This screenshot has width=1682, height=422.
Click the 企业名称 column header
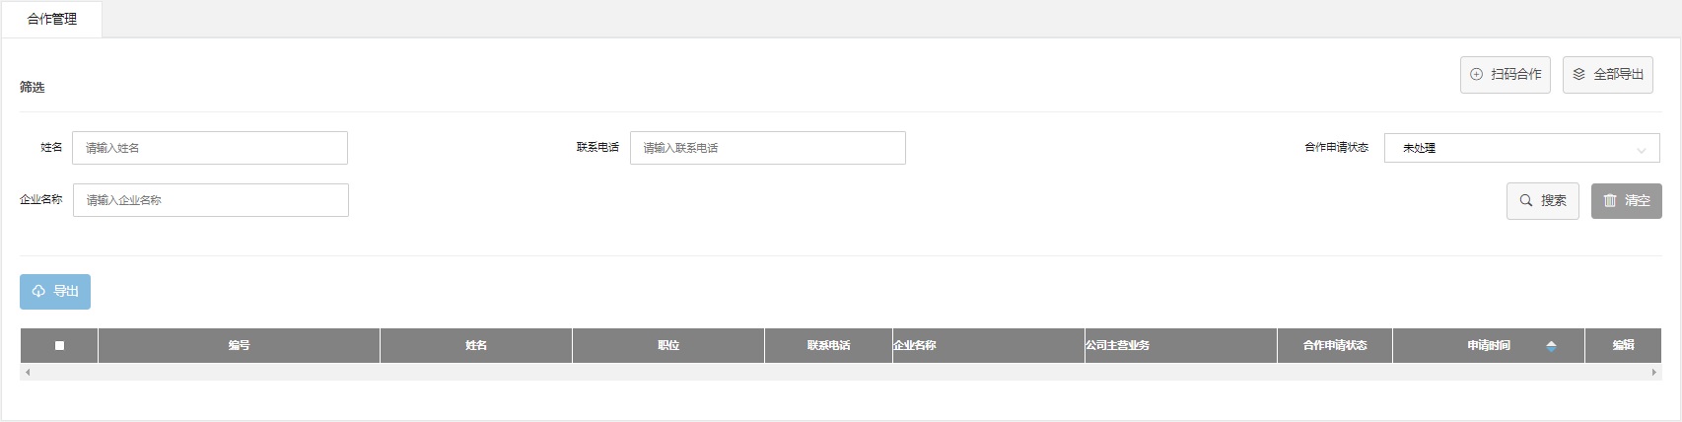915,346
